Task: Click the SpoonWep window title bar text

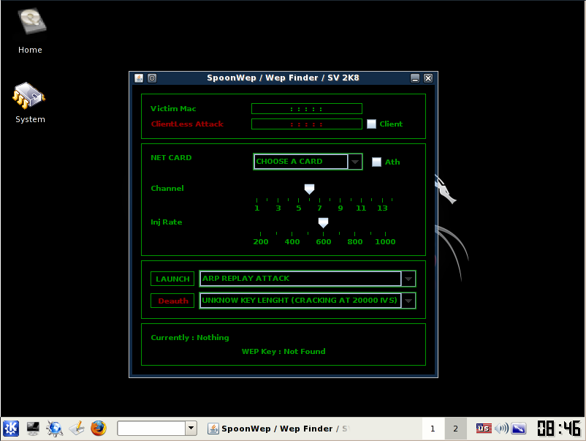Action: click(x=283, y=78)
